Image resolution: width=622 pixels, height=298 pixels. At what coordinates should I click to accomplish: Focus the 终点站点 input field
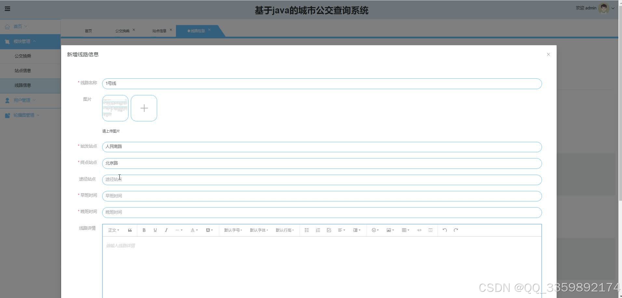[322, 163]
